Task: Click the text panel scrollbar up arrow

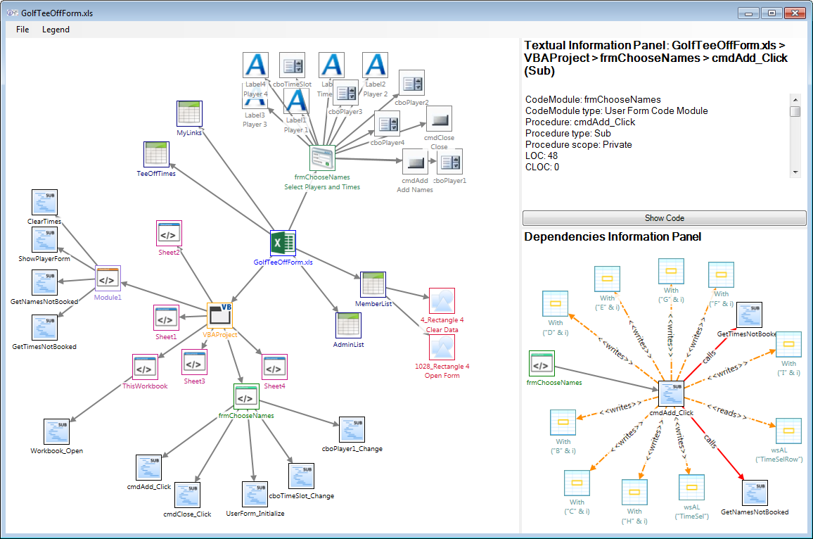Action: tap(795, 99)
